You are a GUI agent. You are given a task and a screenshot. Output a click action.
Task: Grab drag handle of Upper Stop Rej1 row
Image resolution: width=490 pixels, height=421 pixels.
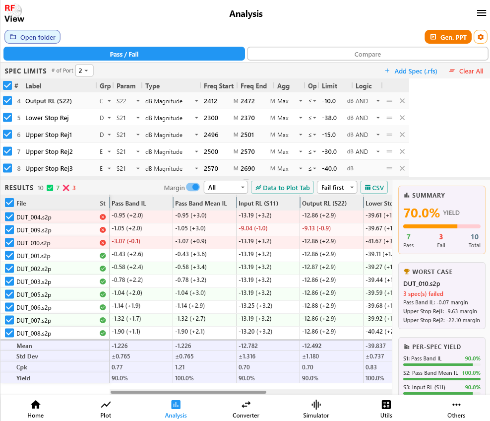click(x=389, y=135)
